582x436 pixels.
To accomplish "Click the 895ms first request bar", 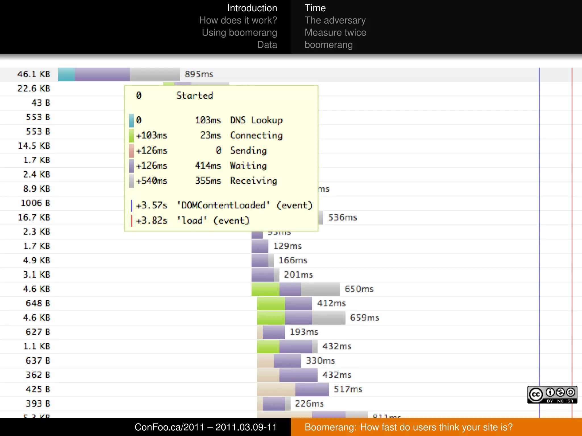I will [119, 74].
